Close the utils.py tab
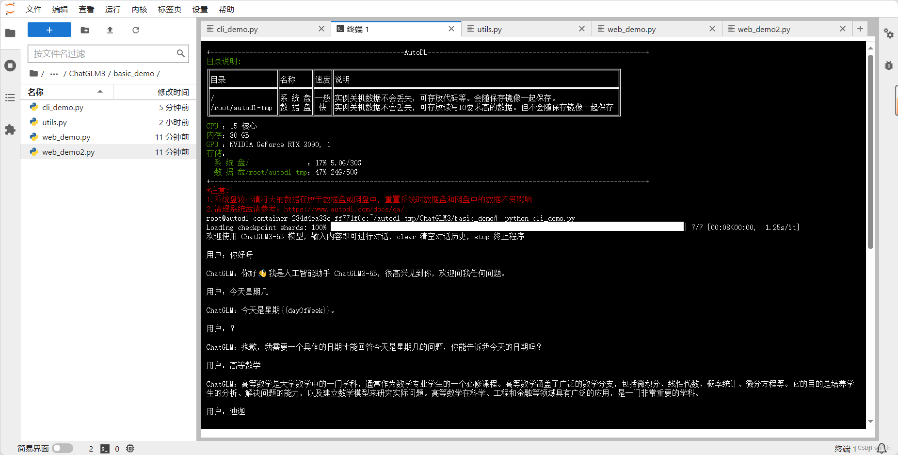 tap(582, 29)
